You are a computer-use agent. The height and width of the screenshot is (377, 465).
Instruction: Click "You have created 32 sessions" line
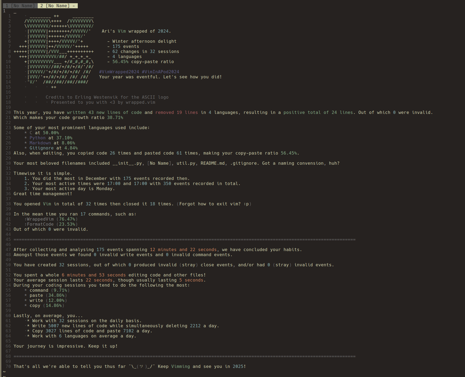[174, 265]
